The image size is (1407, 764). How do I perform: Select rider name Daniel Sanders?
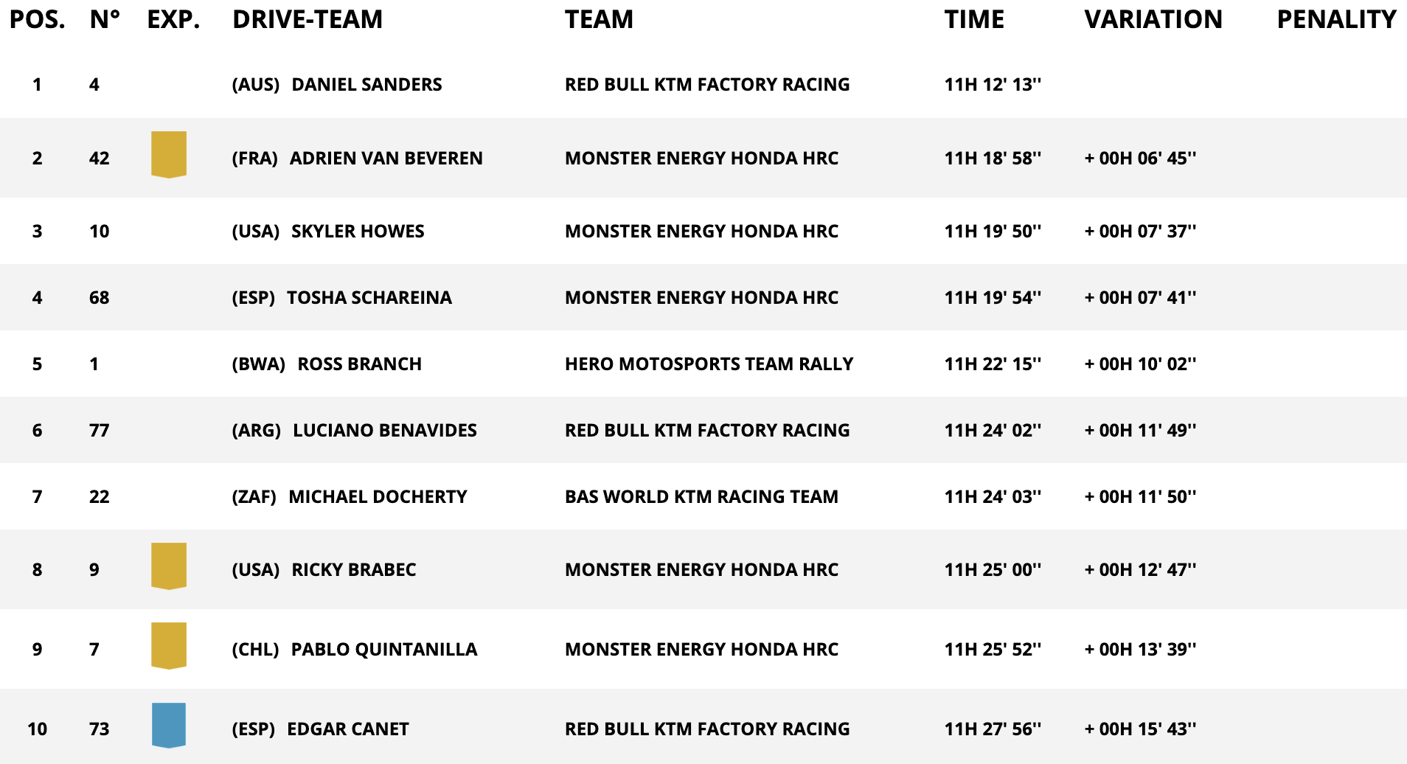click(x=366, y=85)
